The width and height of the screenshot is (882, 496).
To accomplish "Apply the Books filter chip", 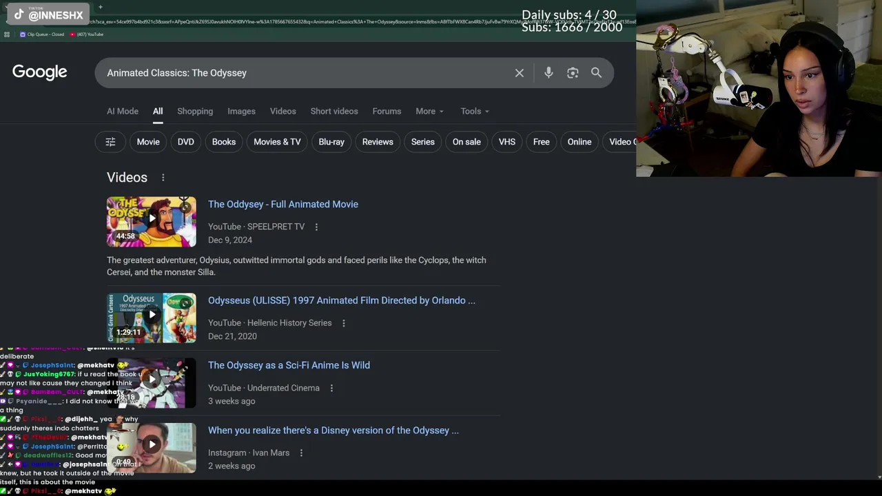I will coord(224,142).
